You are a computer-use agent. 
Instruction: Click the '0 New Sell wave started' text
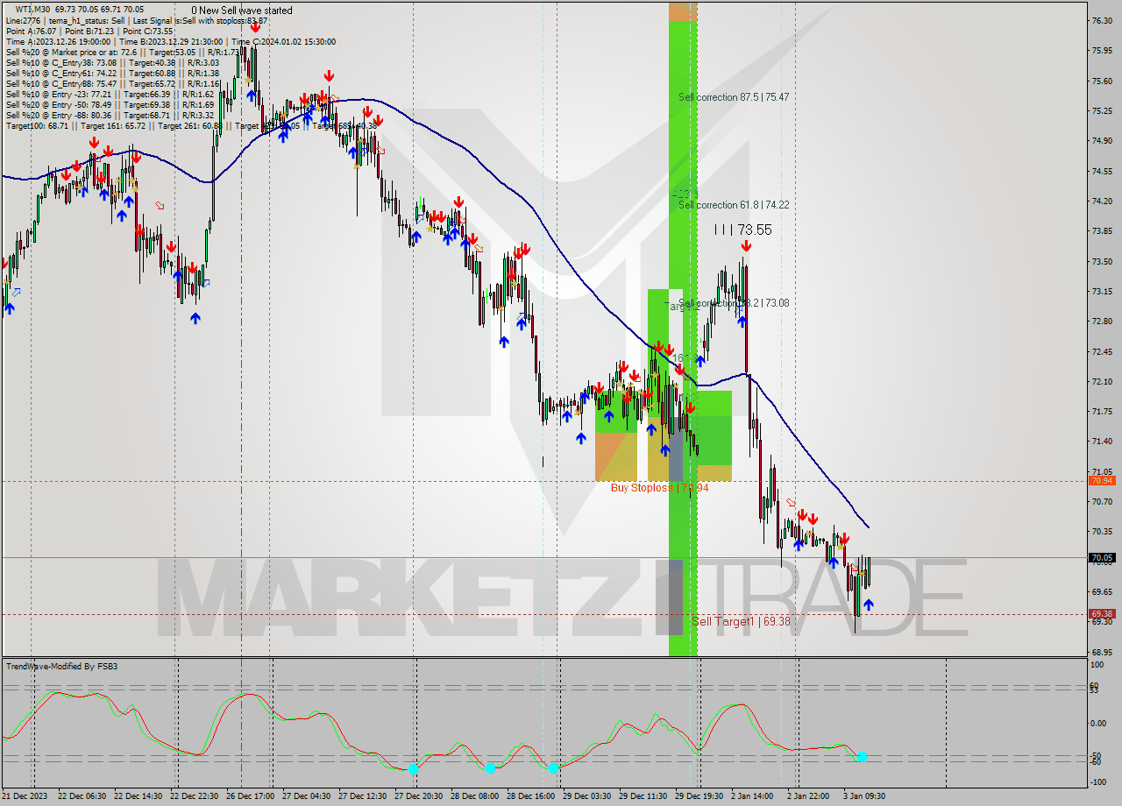(242, 11)
